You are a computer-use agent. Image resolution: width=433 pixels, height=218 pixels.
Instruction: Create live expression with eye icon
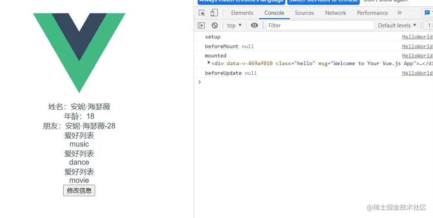254,26
